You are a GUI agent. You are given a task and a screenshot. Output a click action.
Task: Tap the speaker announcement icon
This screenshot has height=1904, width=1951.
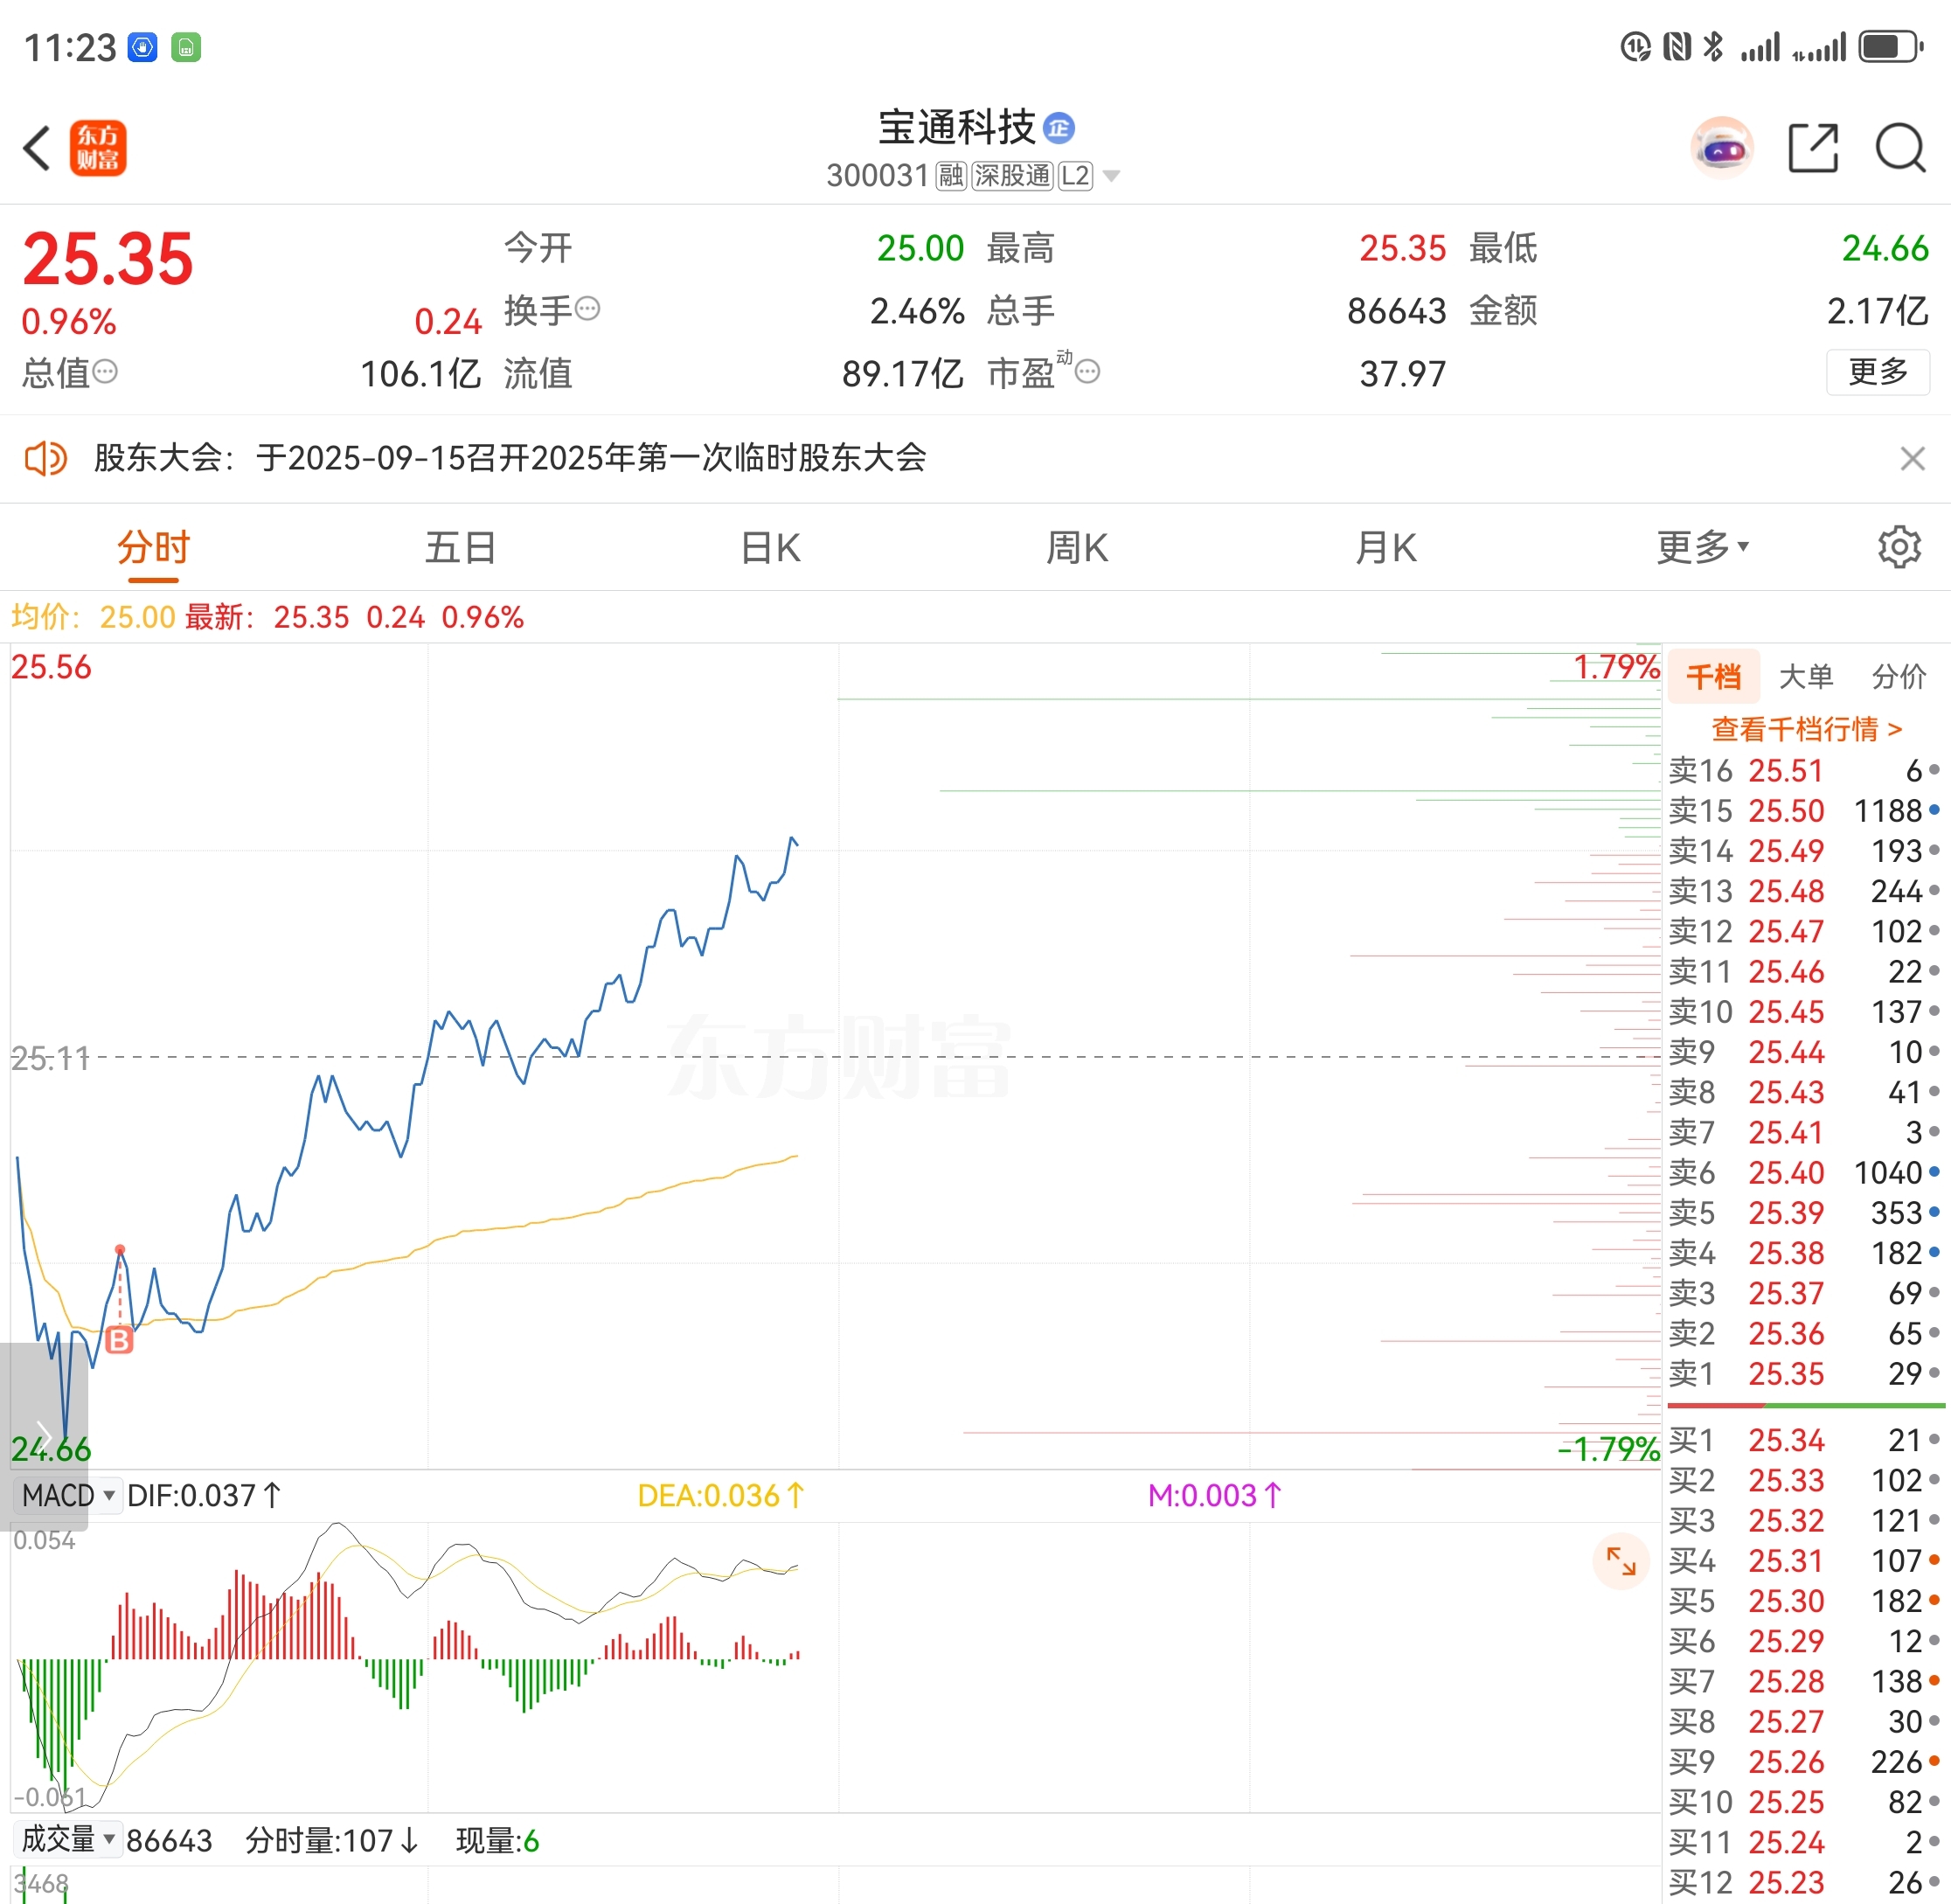[45, 459]
